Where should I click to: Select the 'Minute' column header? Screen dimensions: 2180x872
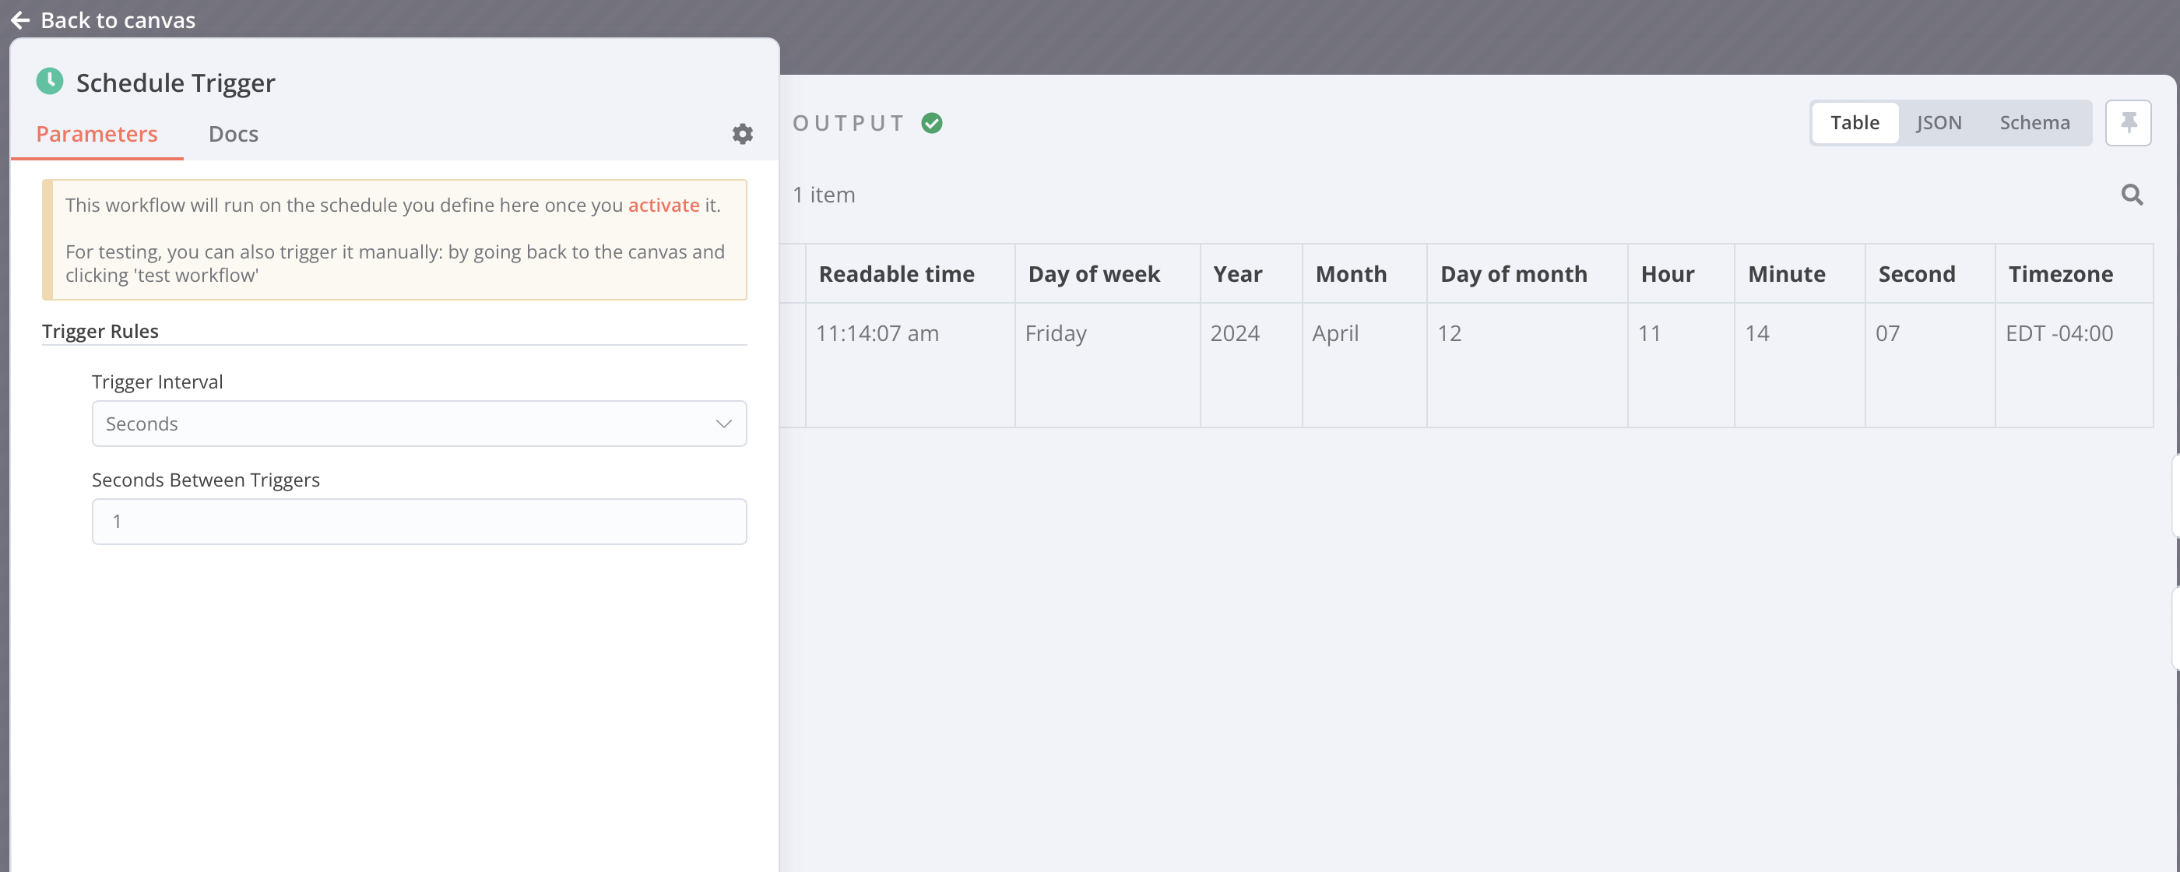point(1799,273)
